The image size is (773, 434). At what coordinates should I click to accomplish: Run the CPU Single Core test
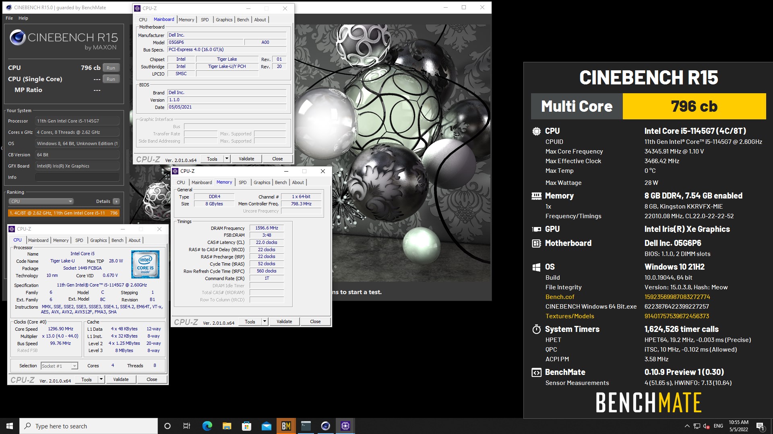(x=111, y=79)
